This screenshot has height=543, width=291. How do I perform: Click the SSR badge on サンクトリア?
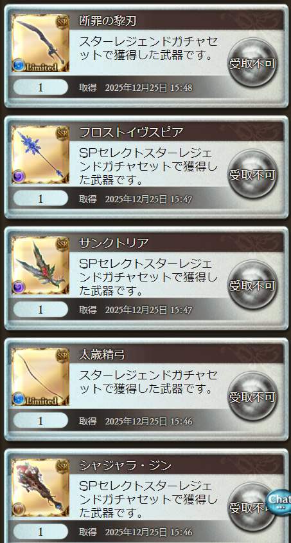pos(62,243)
